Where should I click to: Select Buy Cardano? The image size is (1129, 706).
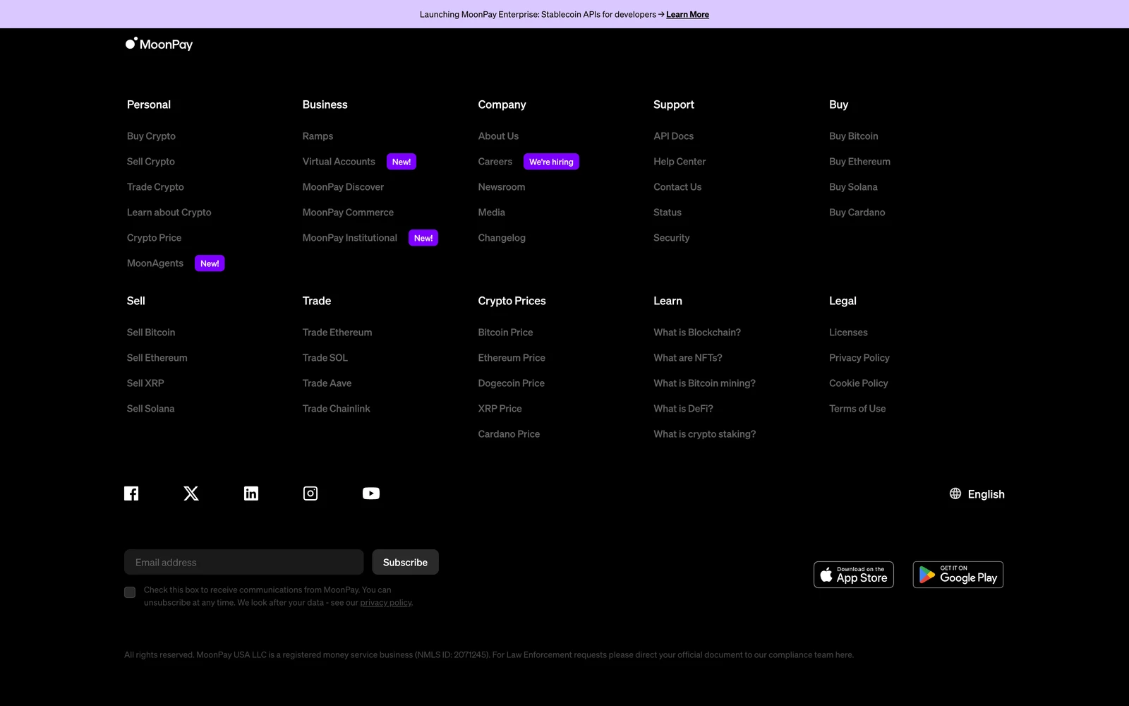[x=857, y=213]
